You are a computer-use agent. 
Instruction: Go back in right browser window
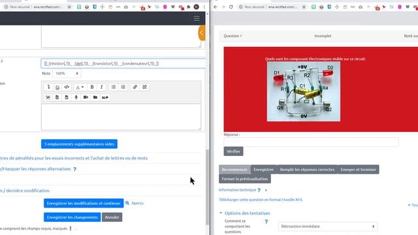[x=216, y=7]
